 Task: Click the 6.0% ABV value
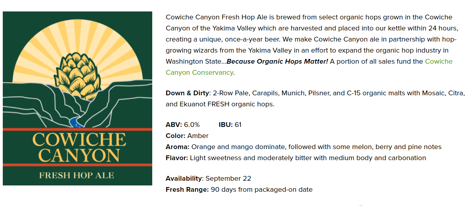(192, 125)
